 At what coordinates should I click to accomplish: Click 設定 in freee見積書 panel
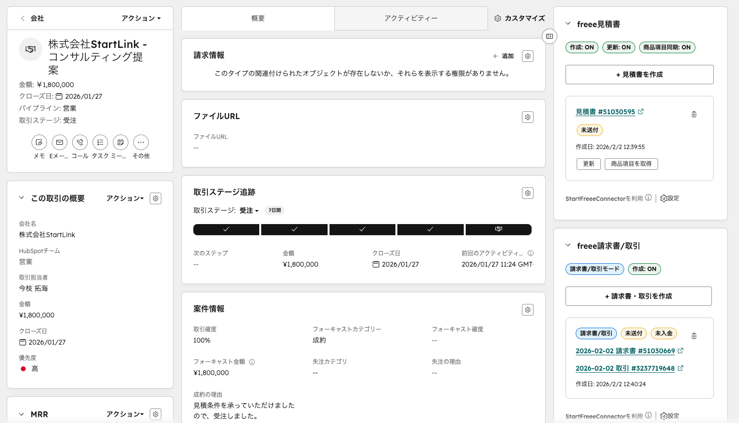pos(670,198)
